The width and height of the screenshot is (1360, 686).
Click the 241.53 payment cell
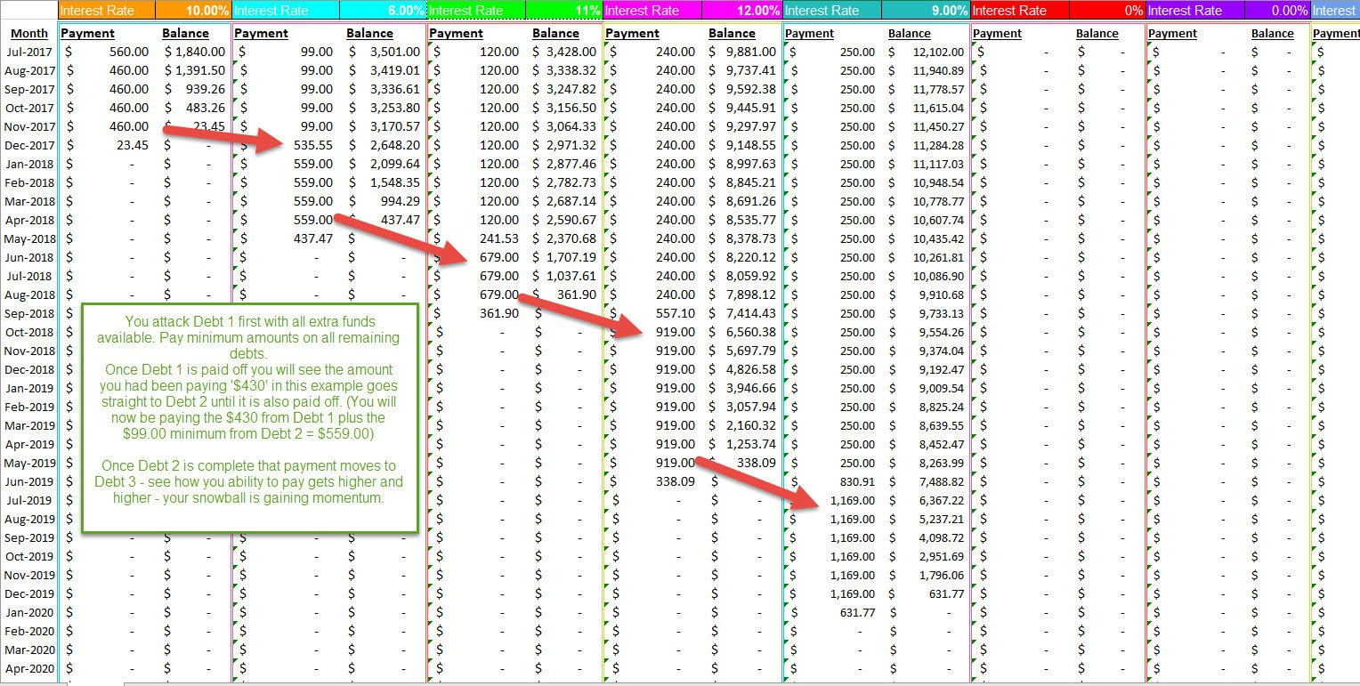(x=498, y=238)
